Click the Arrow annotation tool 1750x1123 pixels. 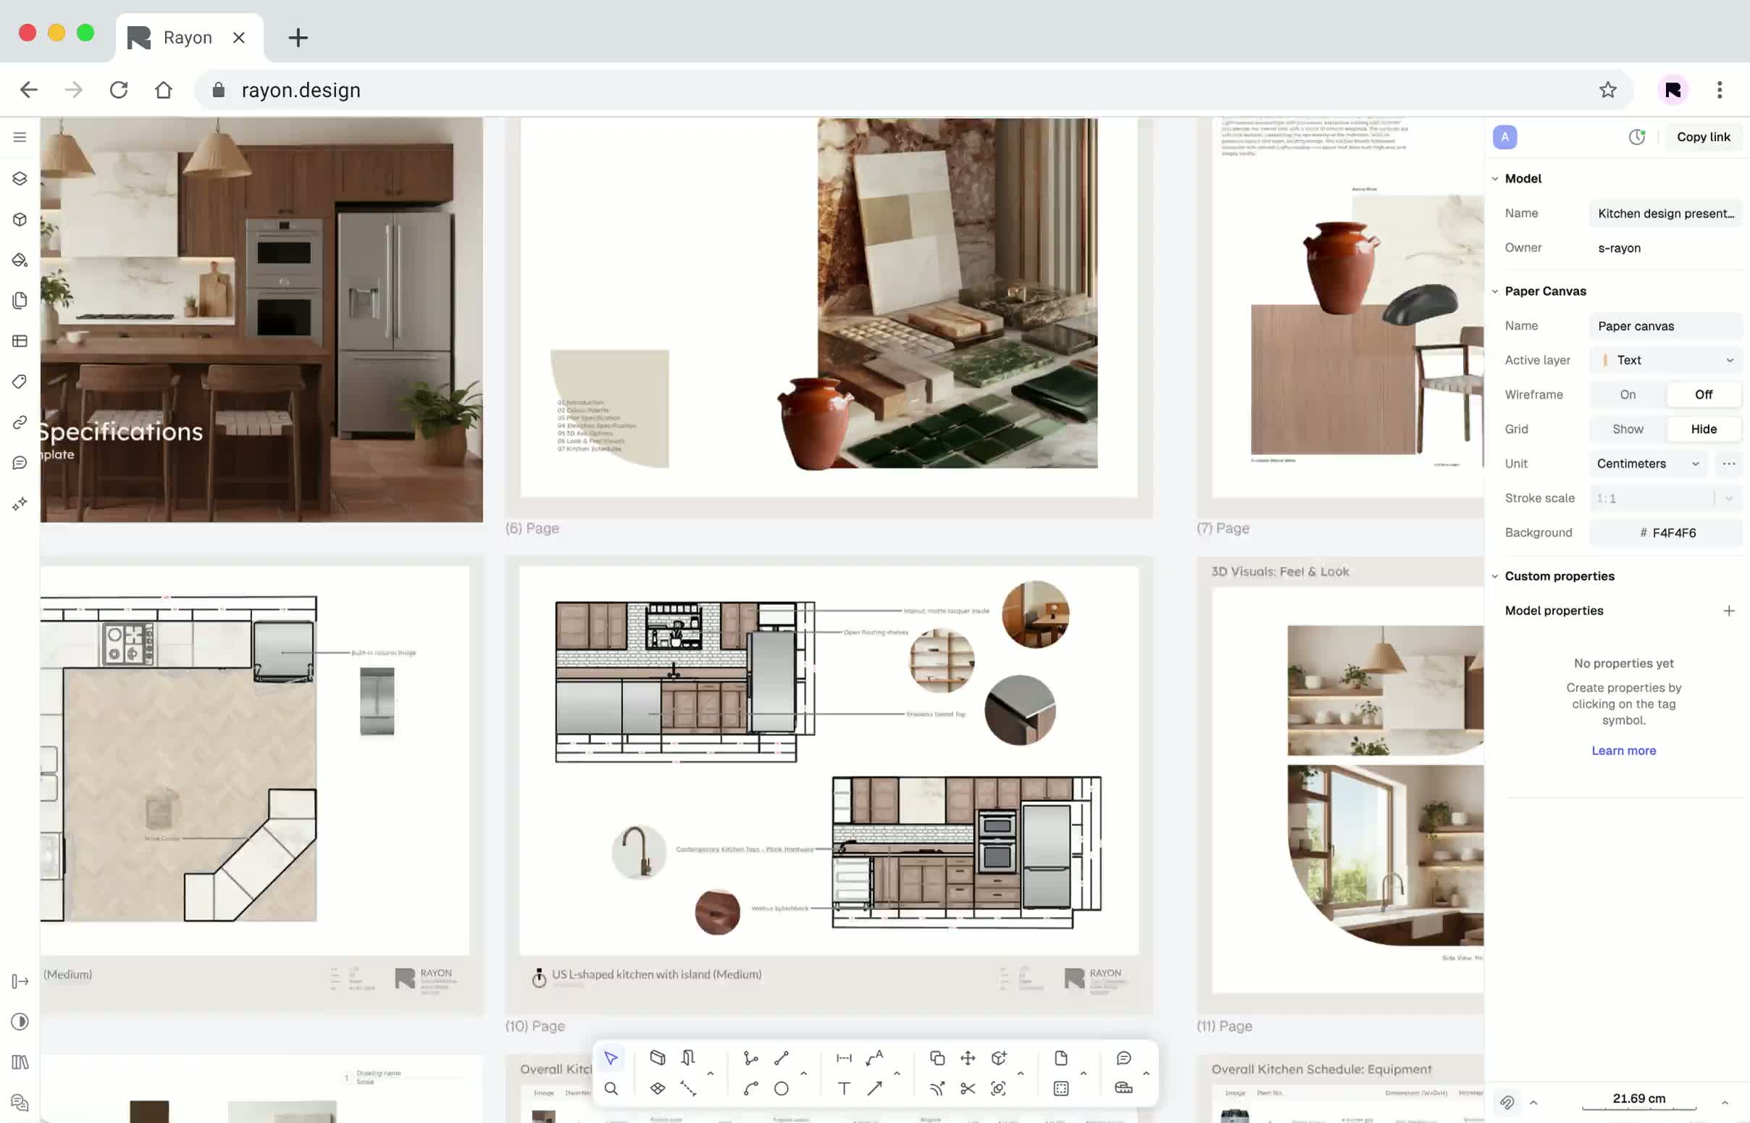pos(874,1089)
